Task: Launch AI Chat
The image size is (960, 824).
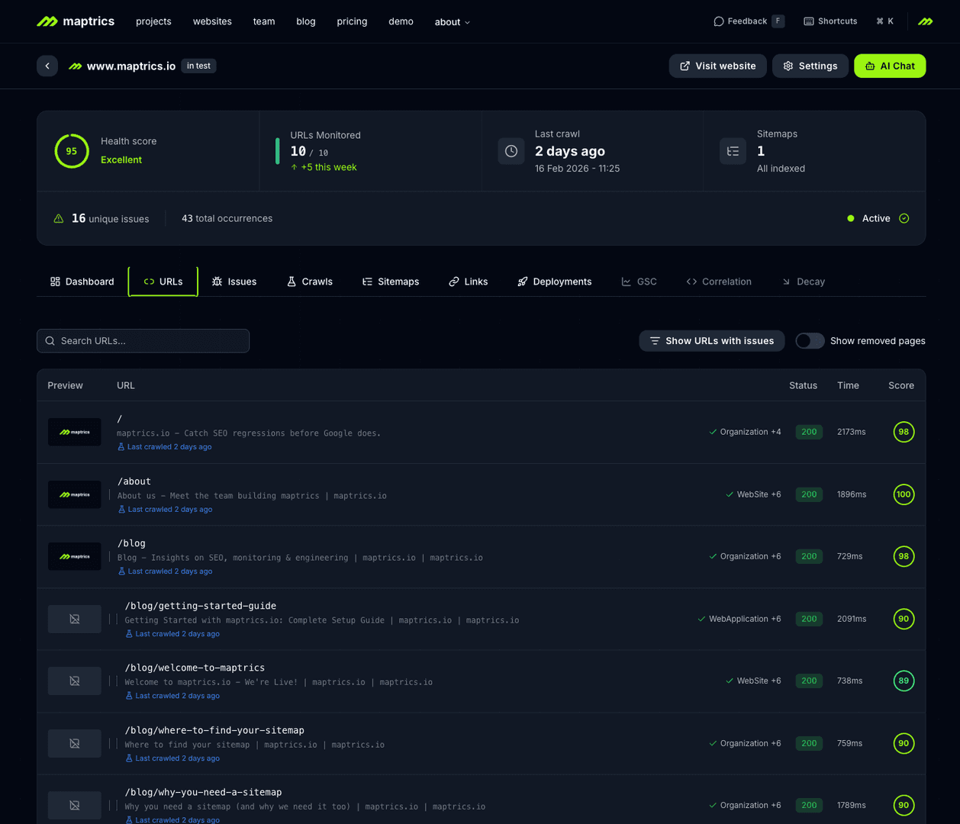Action: (x=890, y=66)
